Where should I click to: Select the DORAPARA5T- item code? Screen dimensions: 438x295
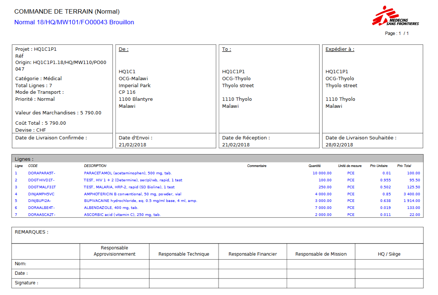42,173
